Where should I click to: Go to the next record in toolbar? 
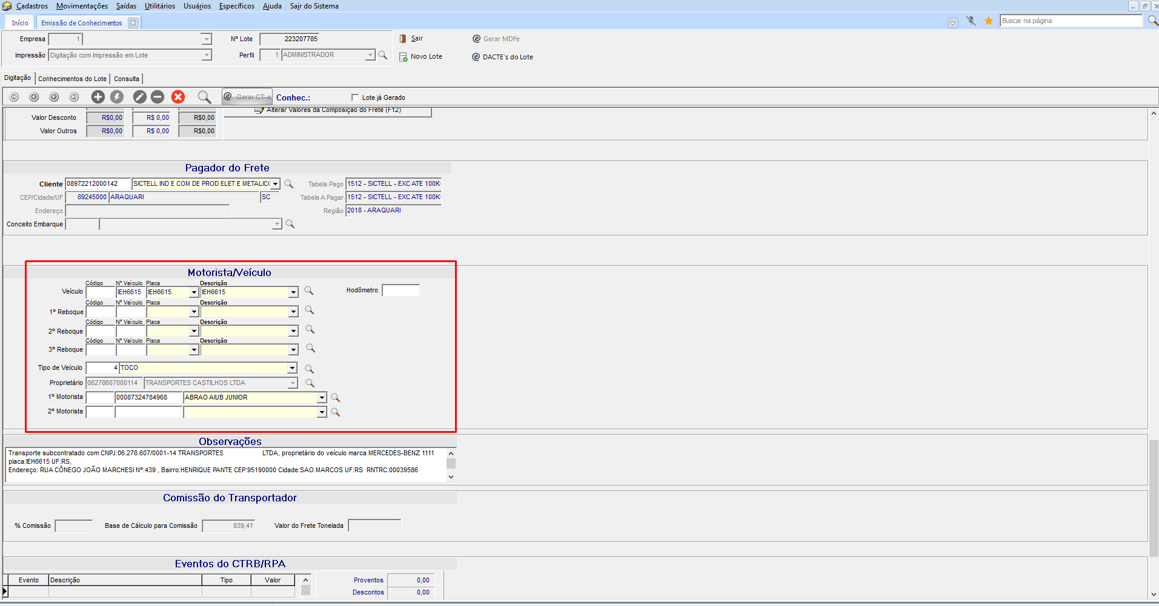click(x=54, y=97)
